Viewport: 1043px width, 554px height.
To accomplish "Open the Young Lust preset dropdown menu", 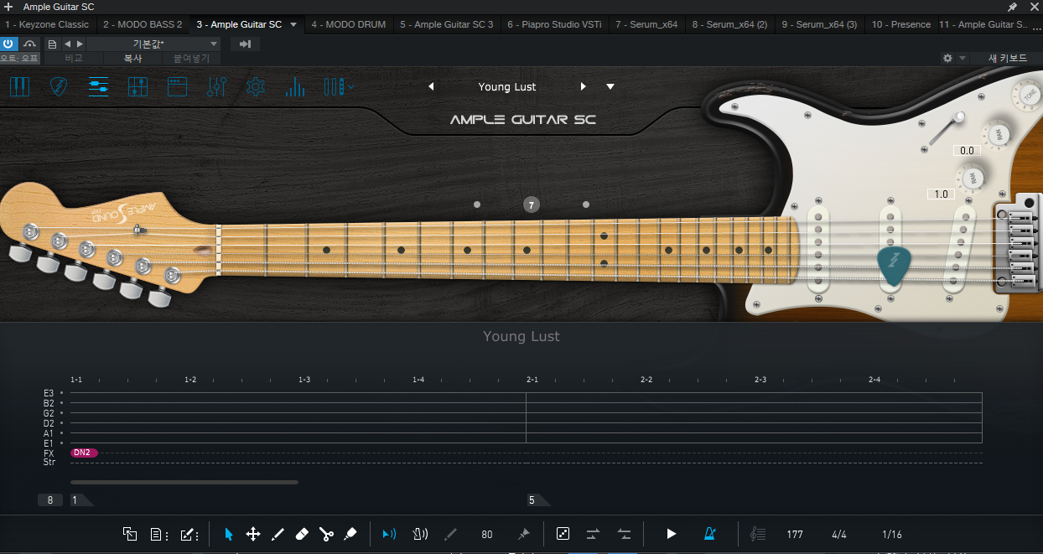I will [610, 86].
